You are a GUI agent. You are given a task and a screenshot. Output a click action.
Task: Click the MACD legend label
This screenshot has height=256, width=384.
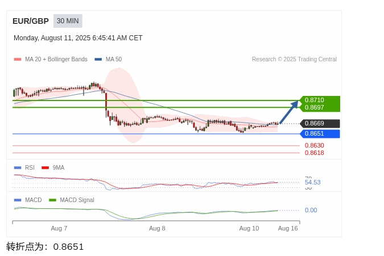pyautogui.click(x=34, y=200)
